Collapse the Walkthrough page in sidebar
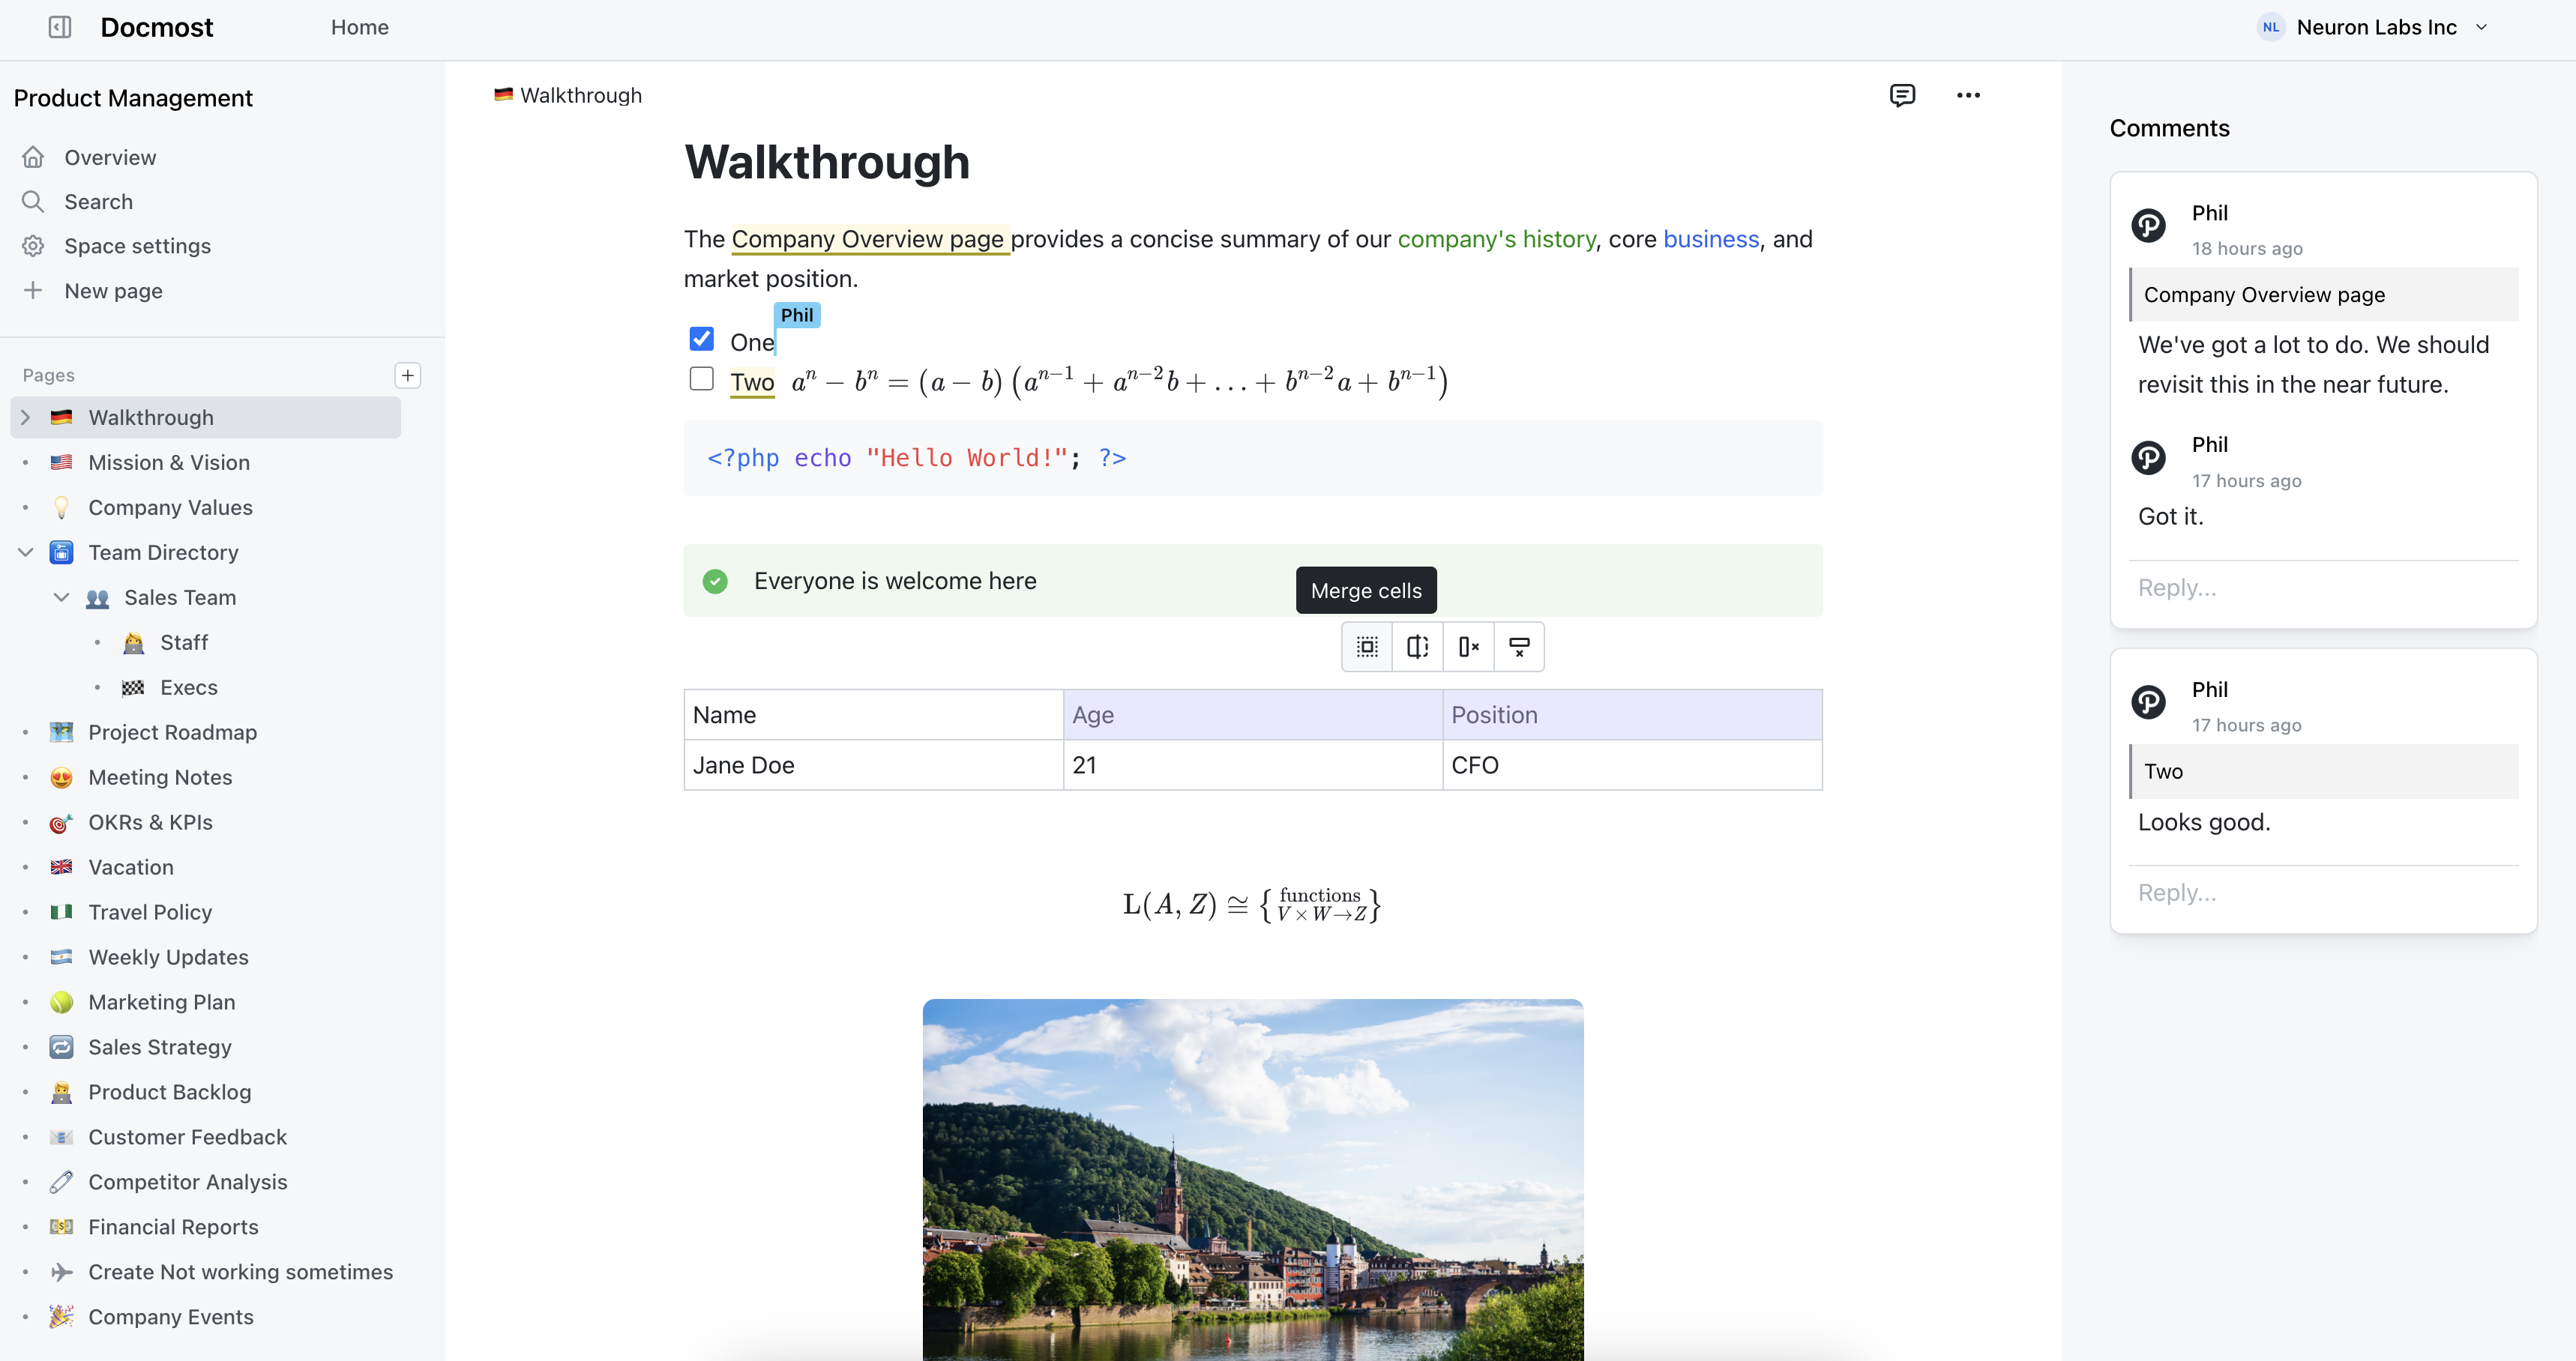The width and height of the screenshot is (2576, 1361). pos(25,417)
